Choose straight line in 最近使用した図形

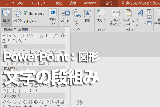click(15, 36)
